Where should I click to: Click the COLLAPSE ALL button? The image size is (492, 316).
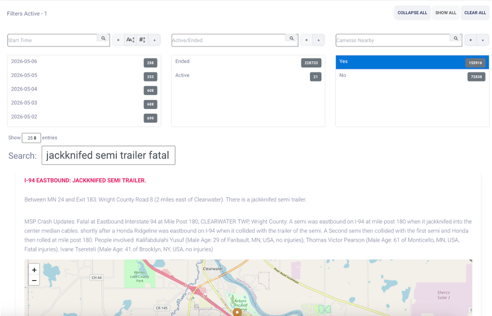(x=412, y=13)
